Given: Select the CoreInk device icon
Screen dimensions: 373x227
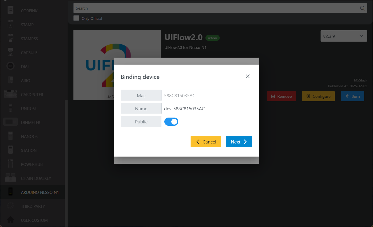Looking at the screenshot, I should (x=10, y=11).
